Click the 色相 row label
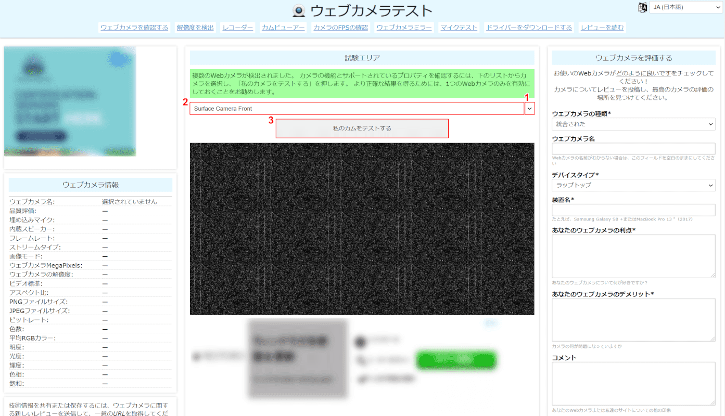The height and width of the screenshot is (416, 725). coord(17,374)
